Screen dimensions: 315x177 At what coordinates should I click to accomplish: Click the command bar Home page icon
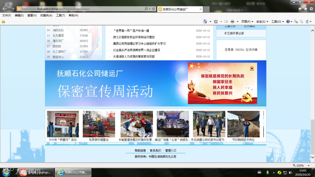(x=205, y=22)
